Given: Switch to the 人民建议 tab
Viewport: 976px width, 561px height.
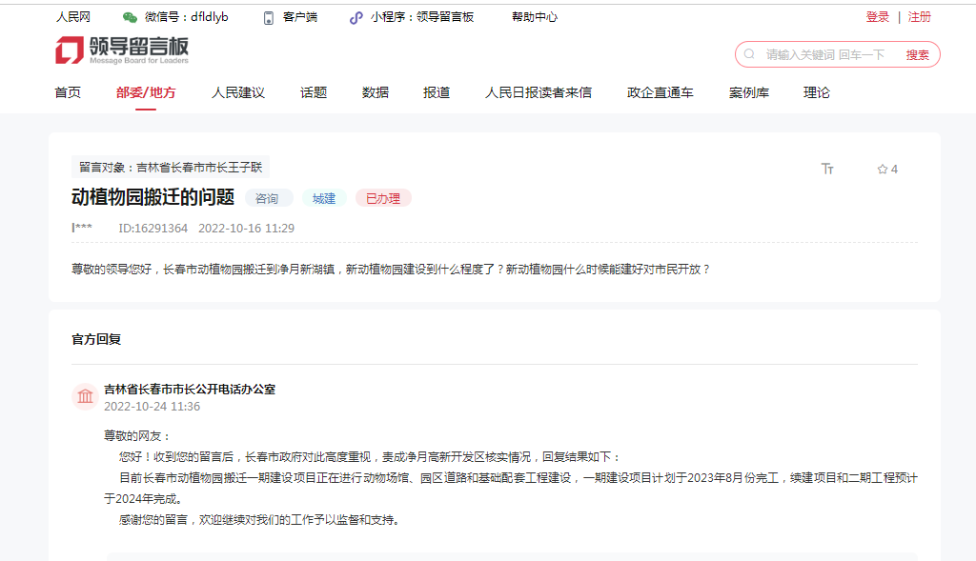Looking at the screenshot, I should click(238, 92).
